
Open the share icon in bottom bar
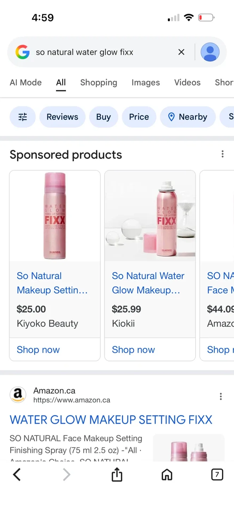pyautogui.click(x=117, y=474)
